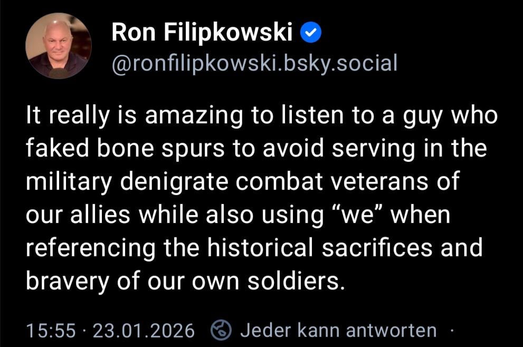
Task: Click the trailing dot after "Jeder kann antworten"
Action: tap(451, 331)
